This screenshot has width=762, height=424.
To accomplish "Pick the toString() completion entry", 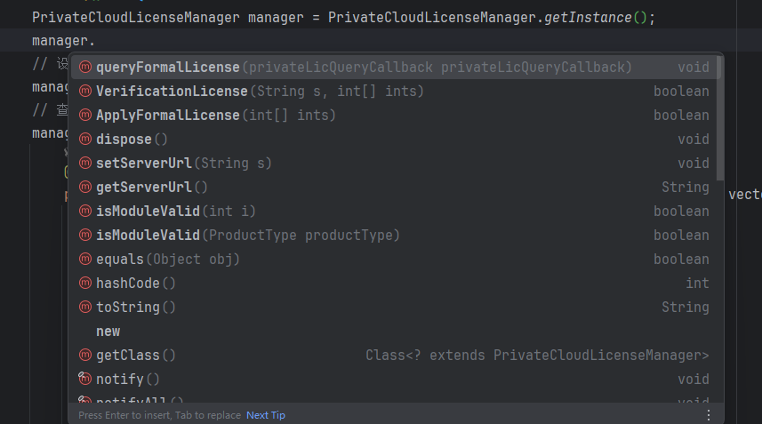I will click(394, 308).
